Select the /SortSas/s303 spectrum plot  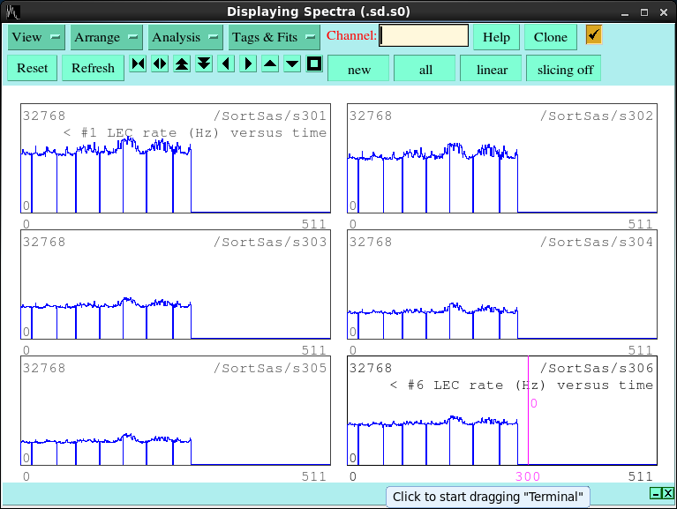tap(175, 286)
